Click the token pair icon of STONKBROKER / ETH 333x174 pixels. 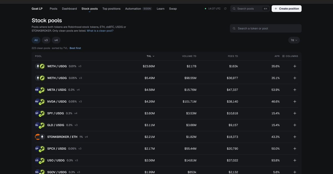pos(40,137)
